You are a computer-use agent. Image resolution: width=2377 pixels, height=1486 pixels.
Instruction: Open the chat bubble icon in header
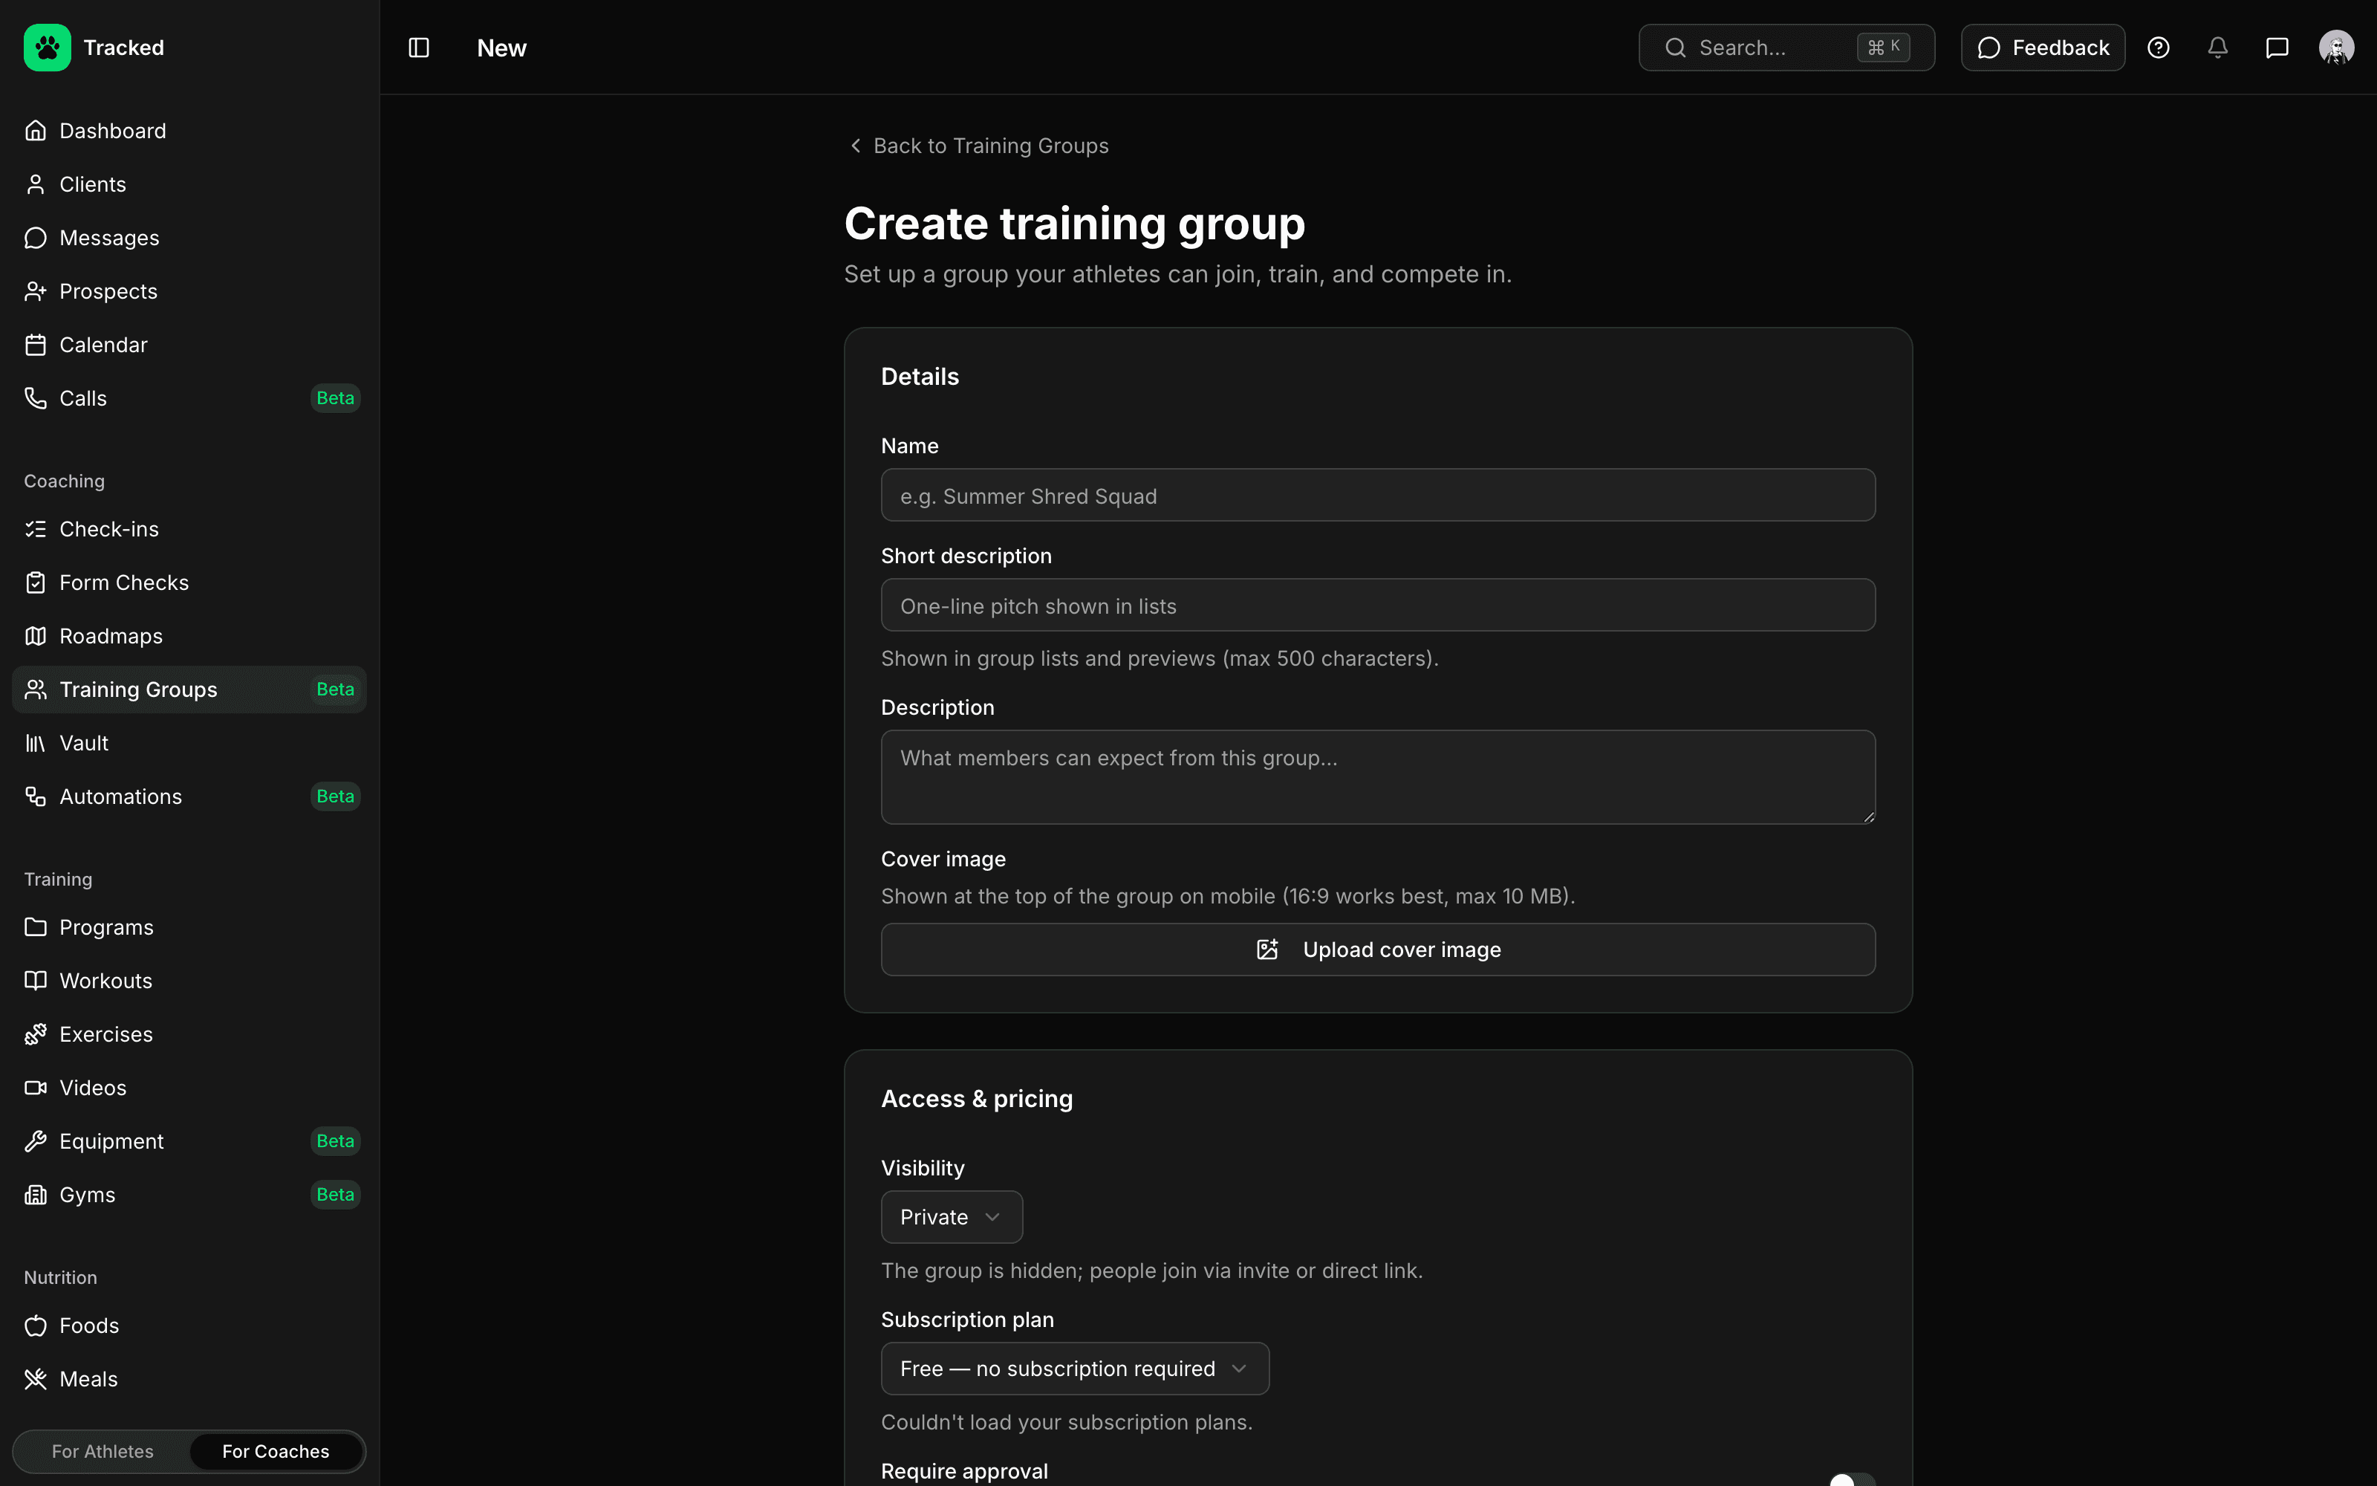tap(2277, 47)
